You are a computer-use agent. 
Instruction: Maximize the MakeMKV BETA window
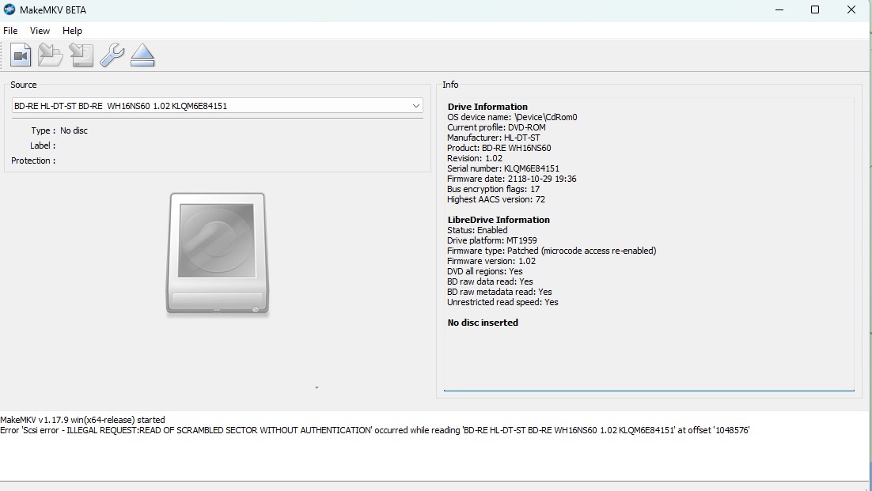[815, 10]
